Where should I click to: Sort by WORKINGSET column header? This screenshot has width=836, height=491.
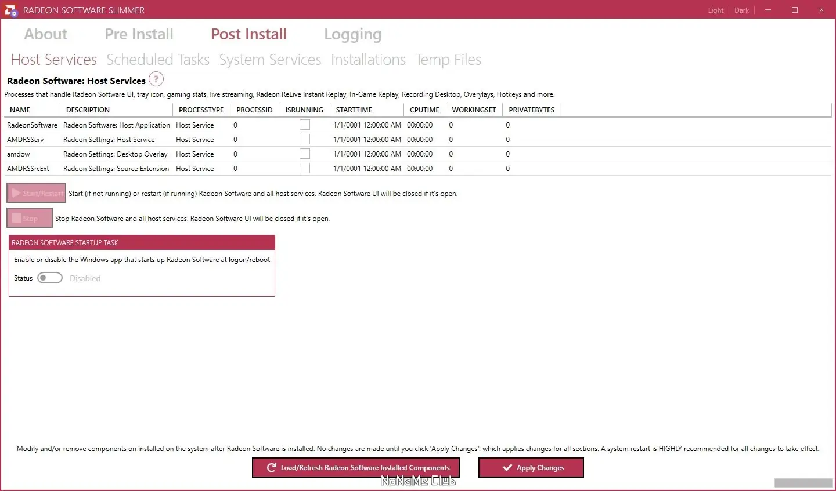(x=474, y=110)
